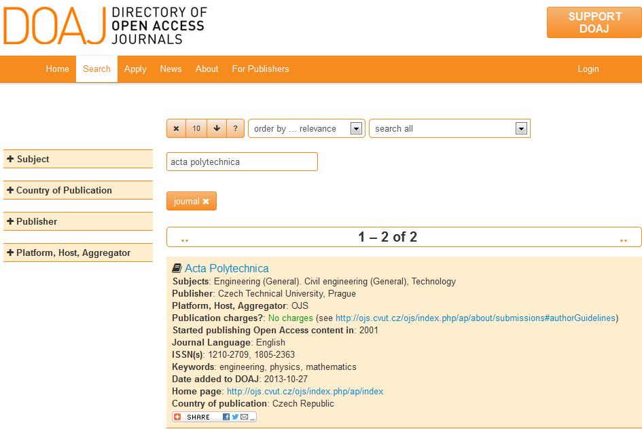
Task: Expand the Subject facet
Action: (78, 159)
